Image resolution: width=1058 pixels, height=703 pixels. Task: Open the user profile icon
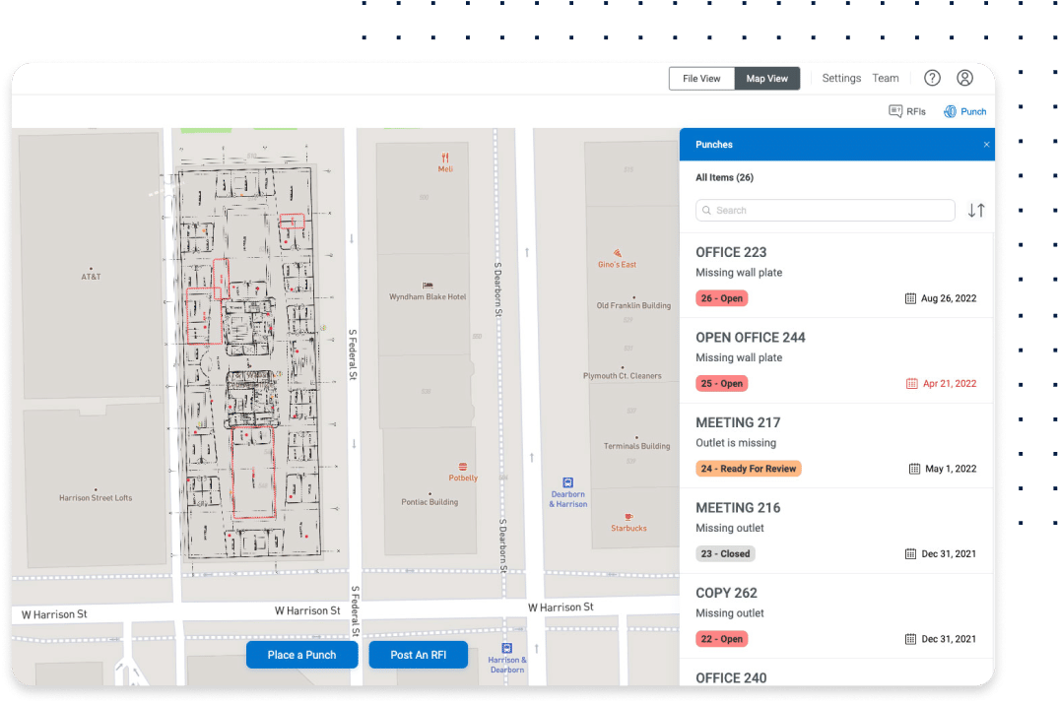[x=964, y=78]
